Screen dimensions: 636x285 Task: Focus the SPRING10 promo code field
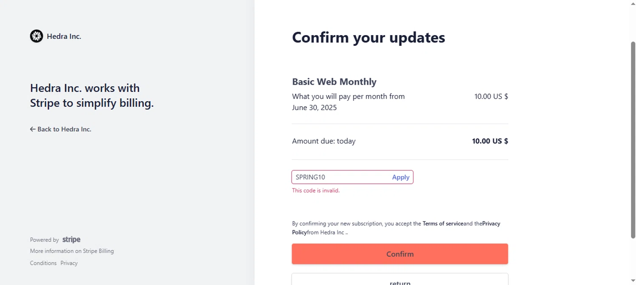339,177
